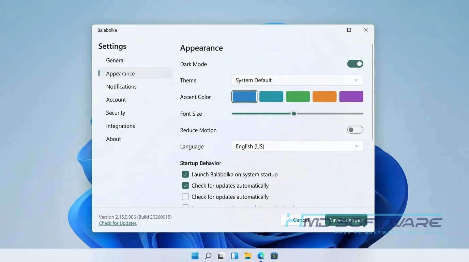Image resolution: width=469 pixels, height=262 pixels.
Task: Select Appearance in the settings sidebar
Action: click(135, 73)
